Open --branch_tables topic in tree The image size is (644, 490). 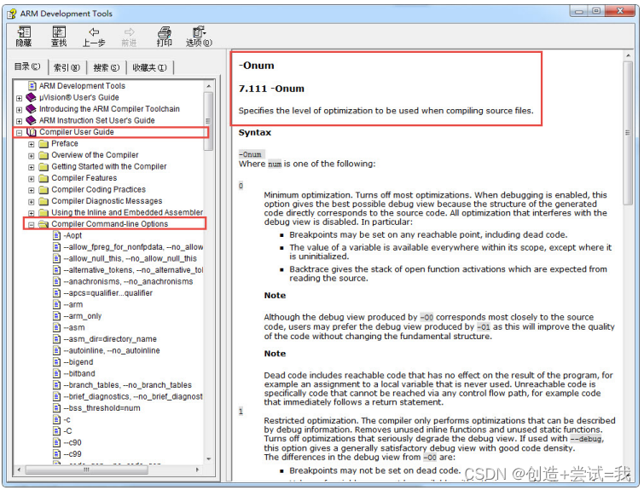(128, 385)
